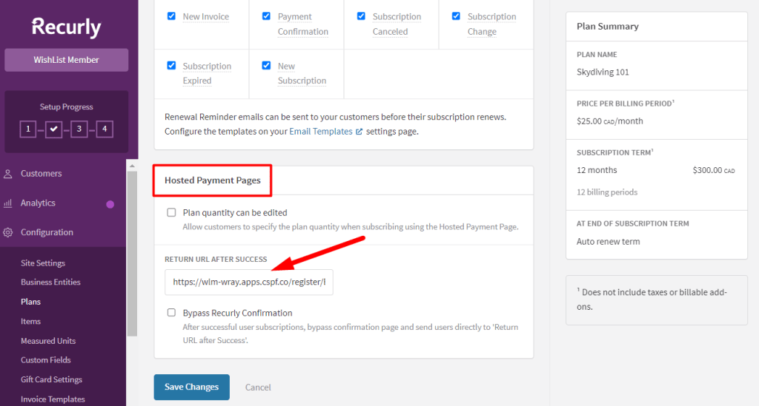This screenshot has height=406, width=759.
Task: Click the Return URL After Success field
Action: (x=248, y=282)
